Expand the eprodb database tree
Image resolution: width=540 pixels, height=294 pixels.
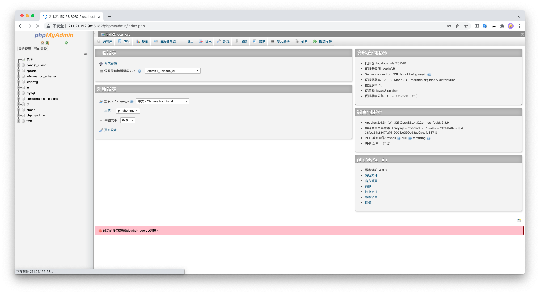[x=19, y=71]
